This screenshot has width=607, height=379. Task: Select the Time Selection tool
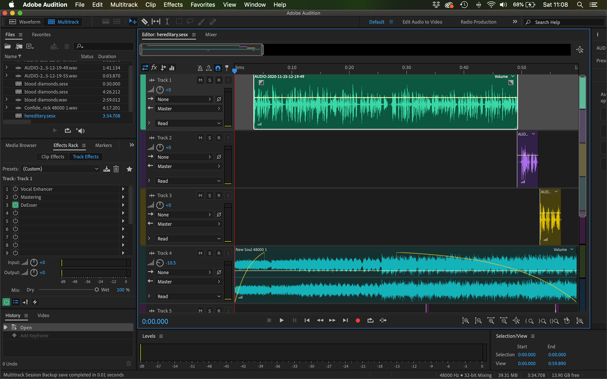click(167, 22)
